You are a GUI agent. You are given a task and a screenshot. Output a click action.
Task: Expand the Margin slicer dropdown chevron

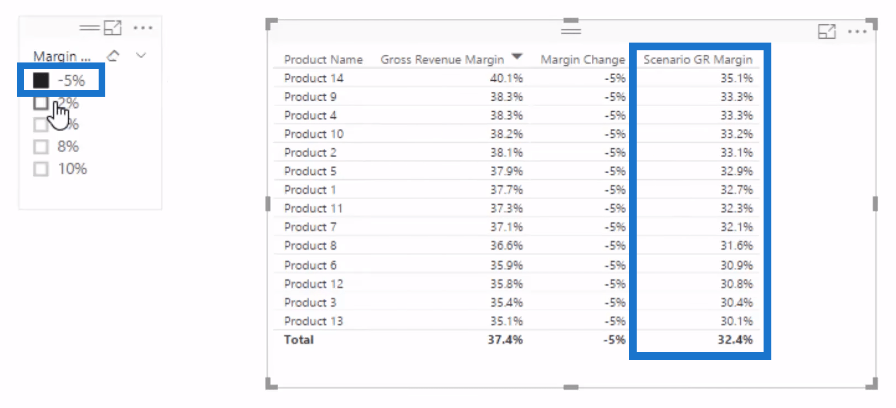pyautogui.click(x=141, y=55)
